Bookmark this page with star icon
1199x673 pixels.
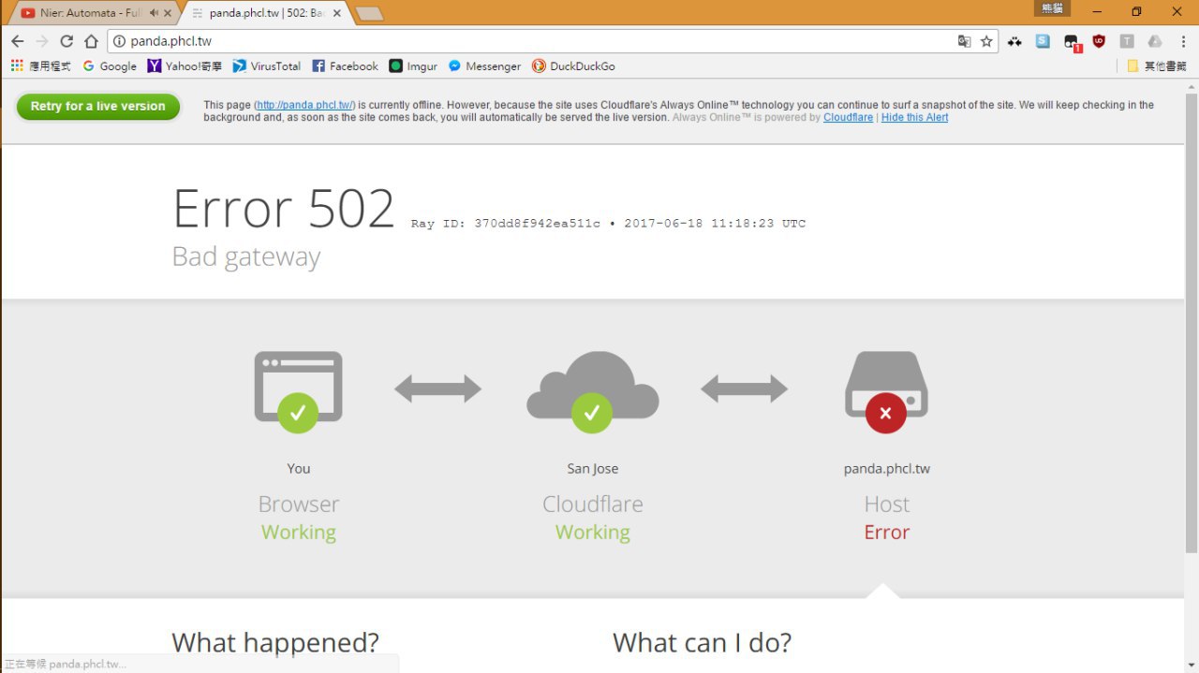point(986,41)
